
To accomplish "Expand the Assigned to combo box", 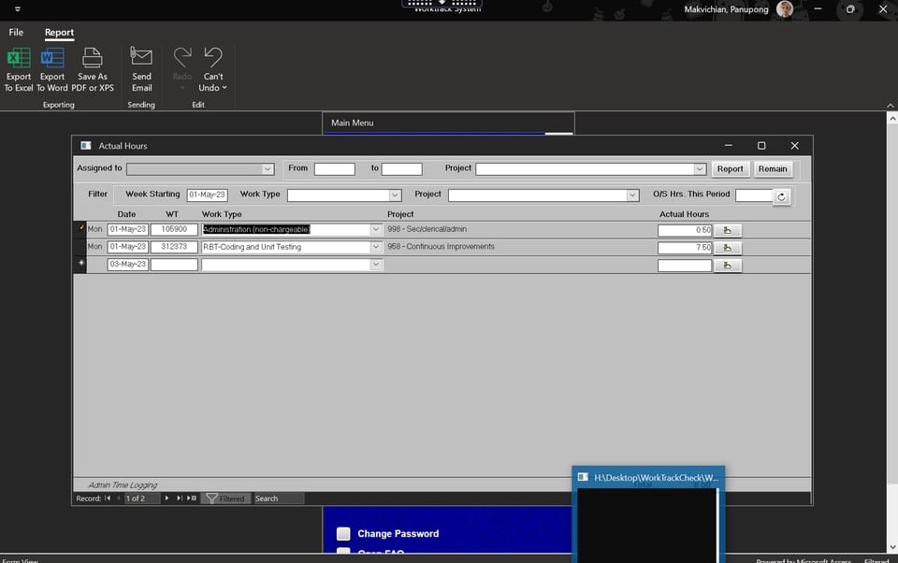I will click(267, 169).
